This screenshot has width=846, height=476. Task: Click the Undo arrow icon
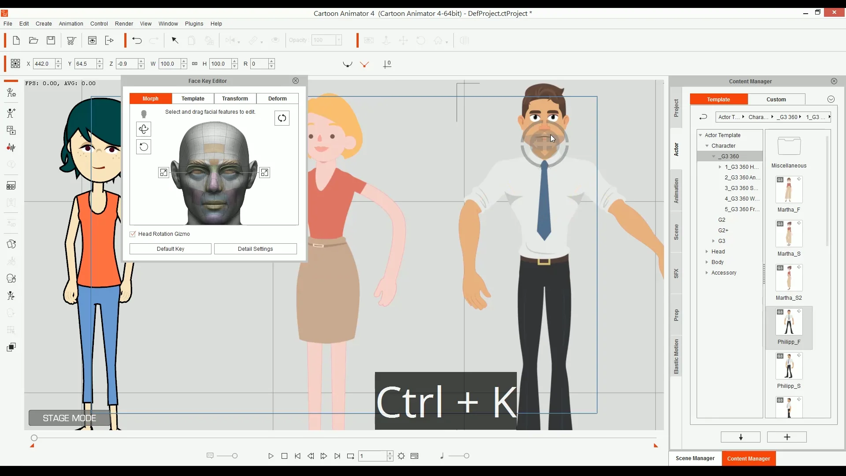(x=137, y=41)
